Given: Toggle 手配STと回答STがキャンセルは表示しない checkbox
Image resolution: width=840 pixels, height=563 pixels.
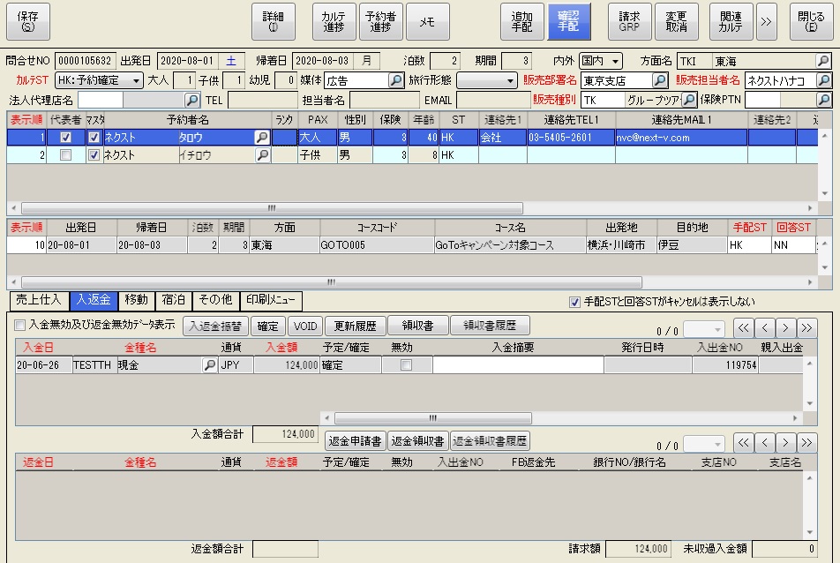Looking at the screenshot, I should coord(574,302).
